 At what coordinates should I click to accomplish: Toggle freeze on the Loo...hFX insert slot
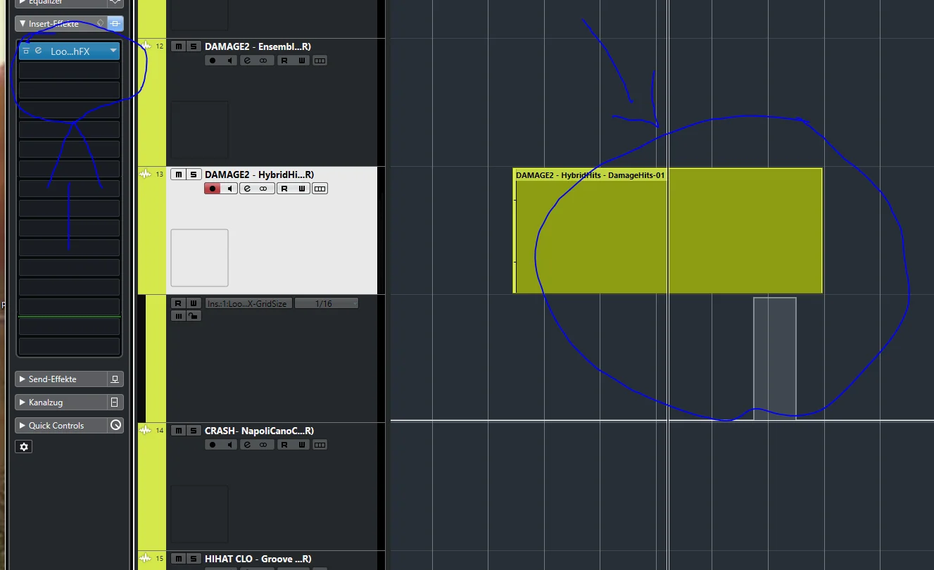(25, 51)
